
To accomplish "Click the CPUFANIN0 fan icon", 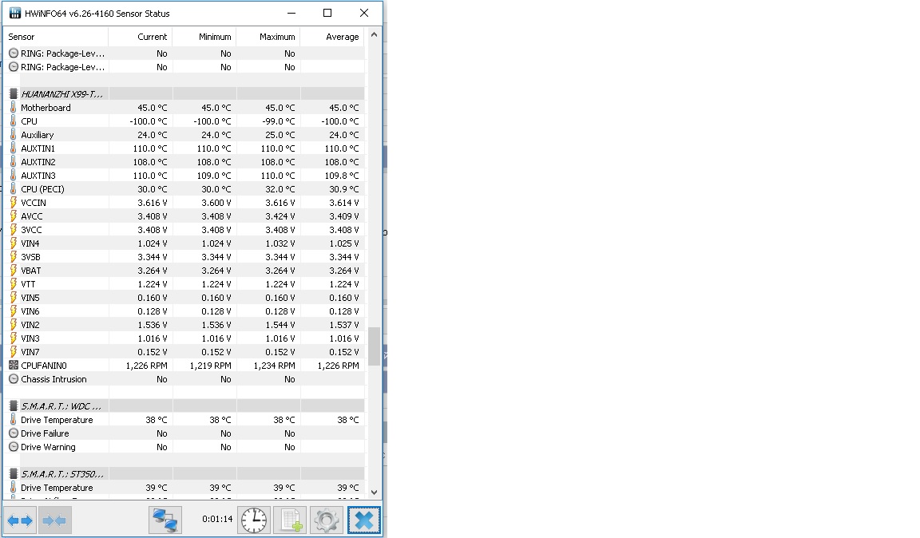I will (x=14, y=365).
